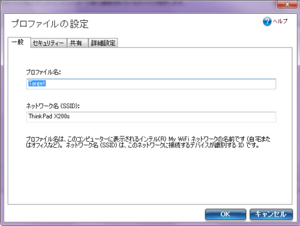The height and width of the screenshot is (226, 300).
Task: Click the プロファイル名 field containing Target
Action: pyautogui.click(x=151, y=84)
